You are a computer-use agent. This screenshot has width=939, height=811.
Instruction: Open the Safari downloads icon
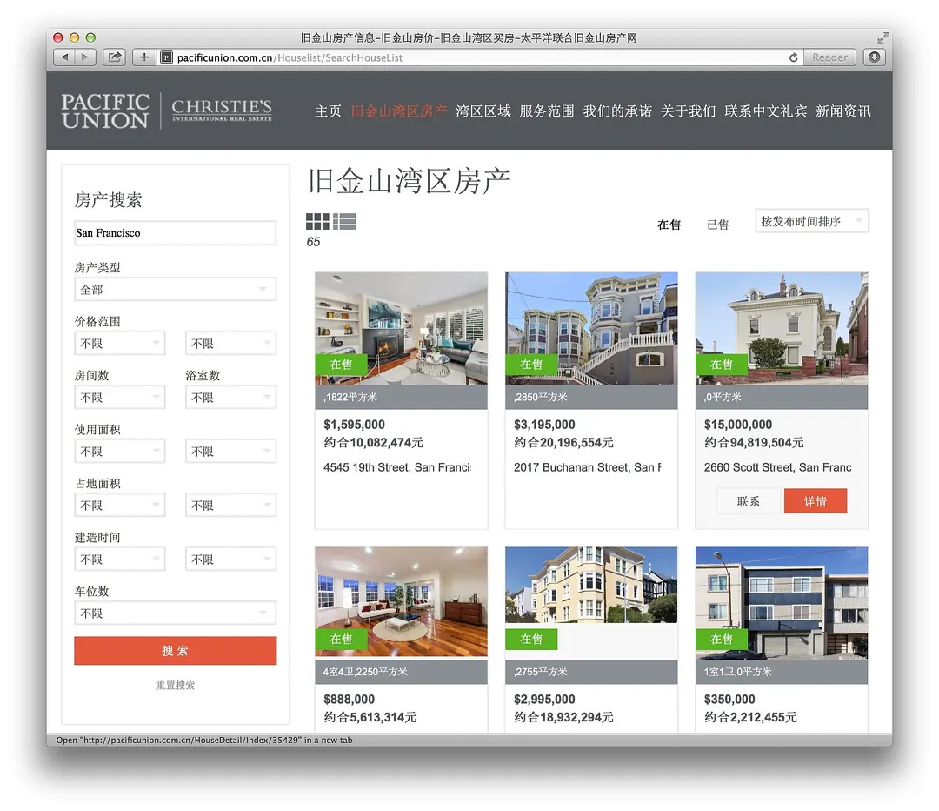pos(874,57)
